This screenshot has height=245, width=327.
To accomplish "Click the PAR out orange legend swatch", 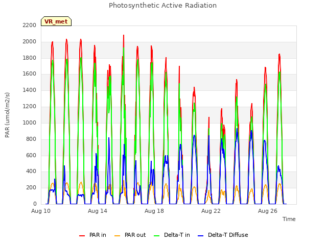I will point(118,236).
